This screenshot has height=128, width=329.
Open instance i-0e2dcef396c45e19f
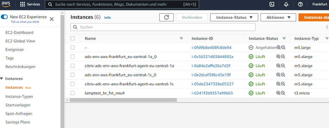click(x=211, y=75)
